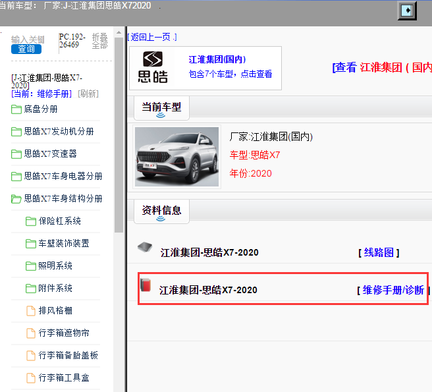Select 思皓X7车身电器分册 in the tree
The width and height of the screenshot is (432, 392).
click(x=63, y=176)
